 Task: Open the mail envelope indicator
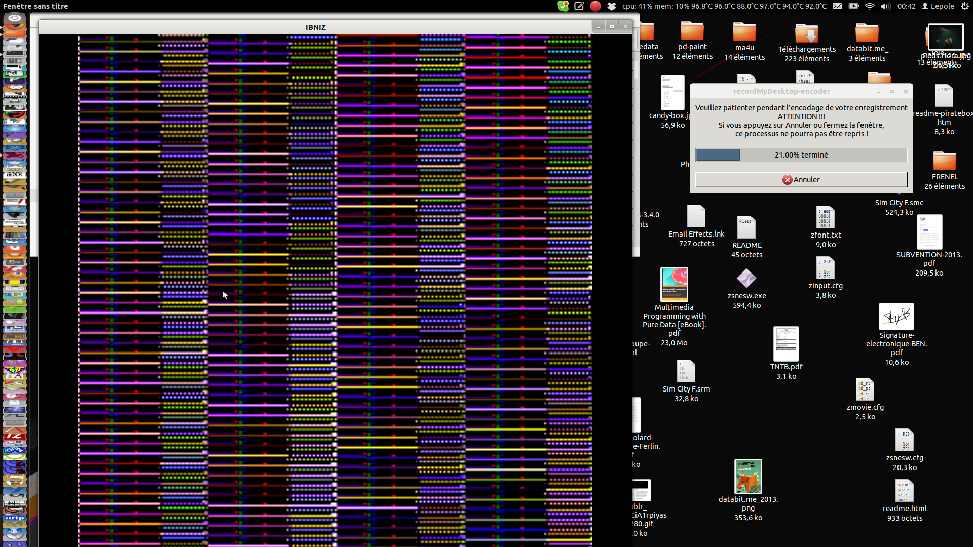837,6
